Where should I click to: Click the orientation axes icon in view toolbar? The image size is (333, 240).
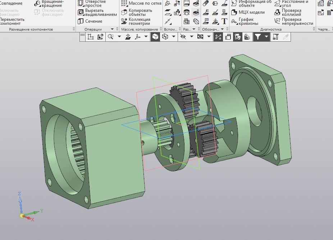pyautogui.click(x=138, y=37)
